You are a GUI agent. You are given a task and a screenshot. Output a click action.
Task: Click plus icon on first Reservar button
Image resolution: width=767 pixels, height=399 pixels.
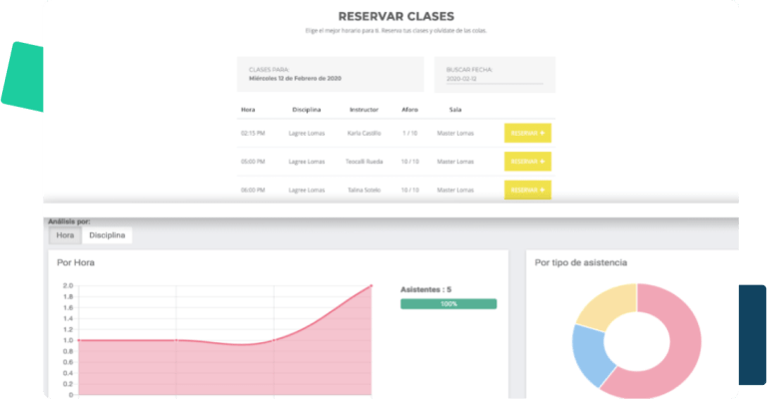[x=542, y=133]
